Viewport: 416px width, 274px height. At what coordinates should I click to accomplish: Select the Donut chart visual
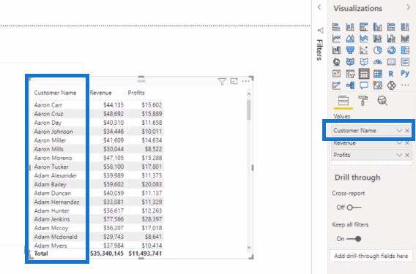pos(391,50)
